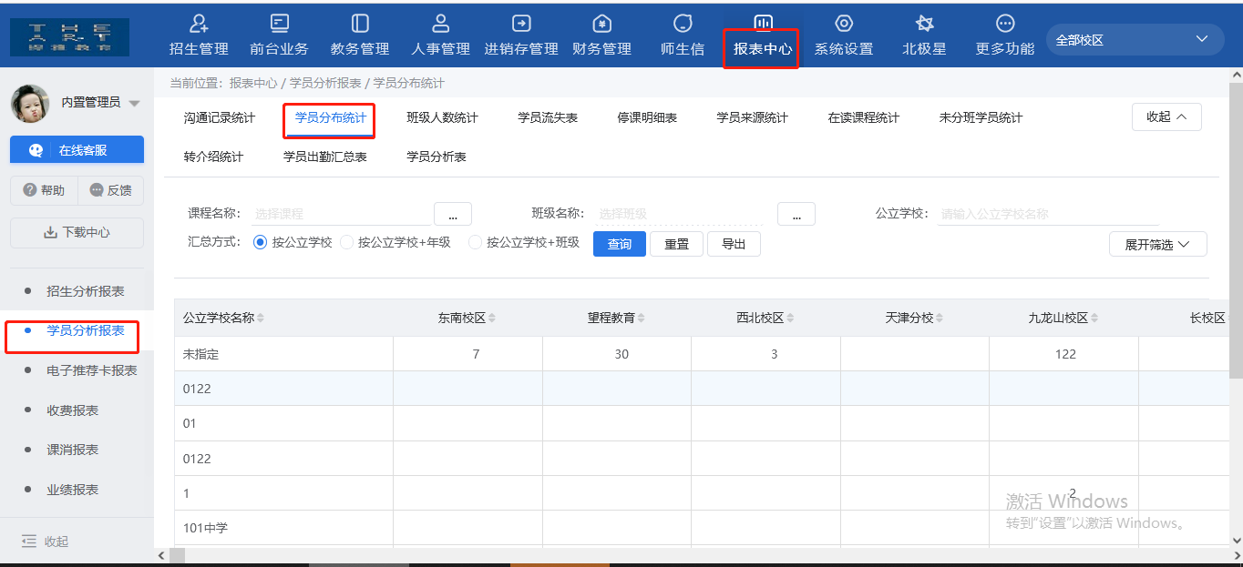Open 师生信 module icon

click(x=683, y=24)
